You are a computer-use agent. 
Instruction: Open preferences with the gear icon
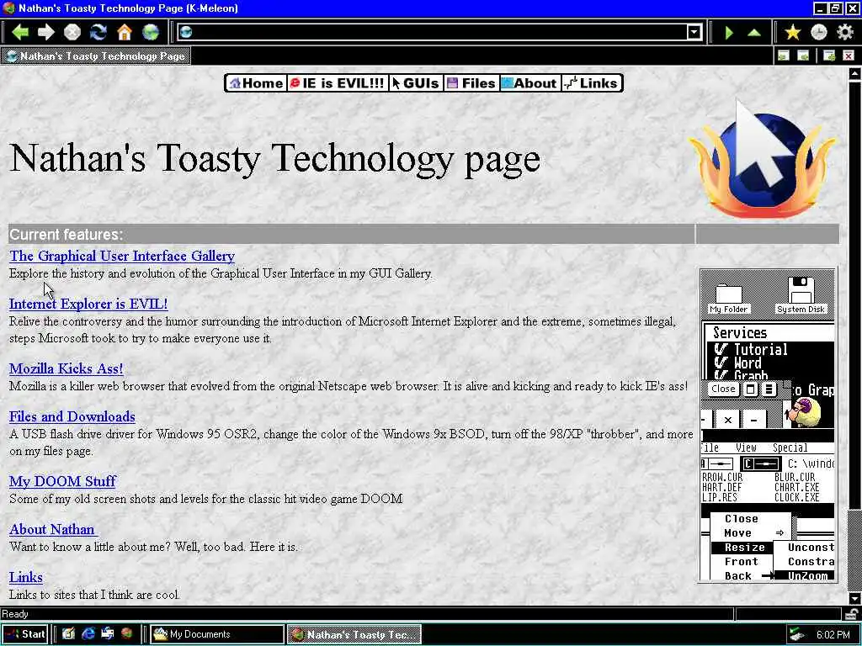[x=845, y=33]
